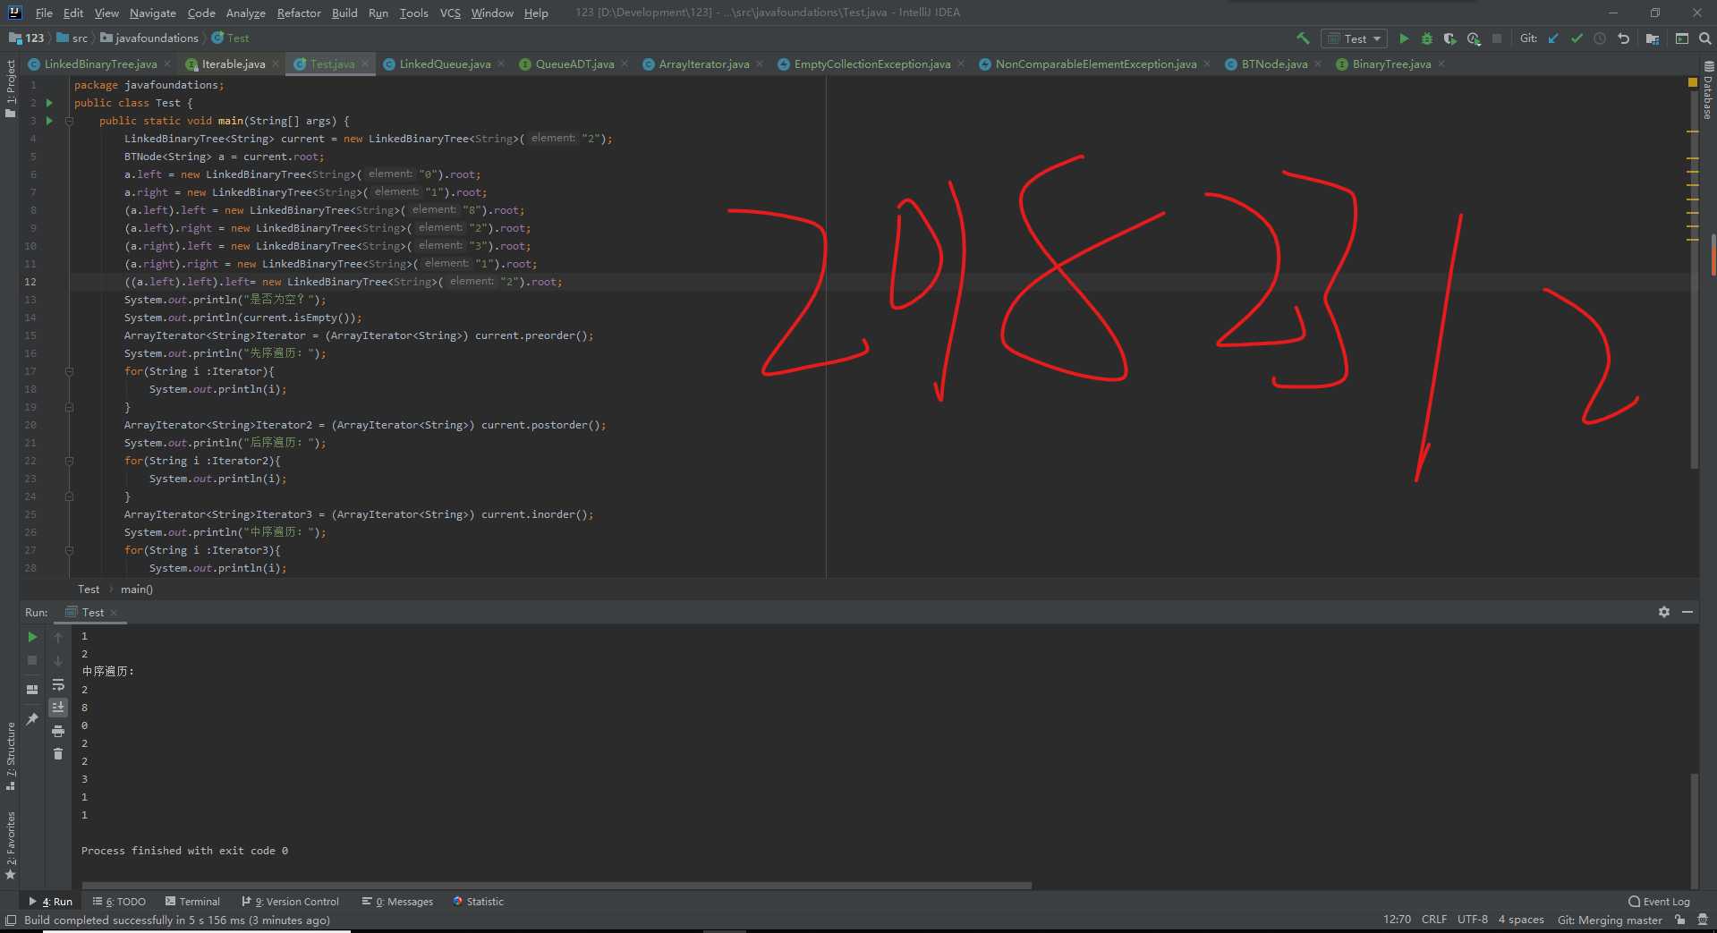Open the Refactor menu
Screen dimensions: 1717x933
click(x=299, y=13)
